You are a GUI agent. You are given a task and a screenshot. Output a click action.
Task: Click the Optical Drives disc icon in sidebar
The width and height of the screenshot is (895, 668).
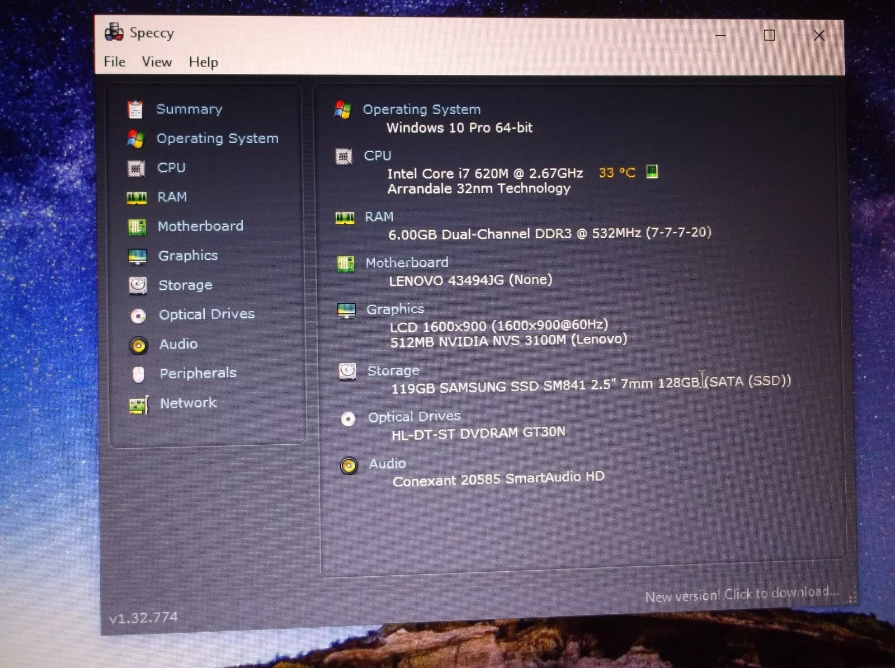(x=138, y=316)
